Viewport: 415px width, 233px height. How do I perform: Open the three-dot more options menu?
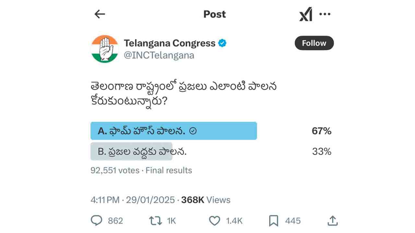325,14
